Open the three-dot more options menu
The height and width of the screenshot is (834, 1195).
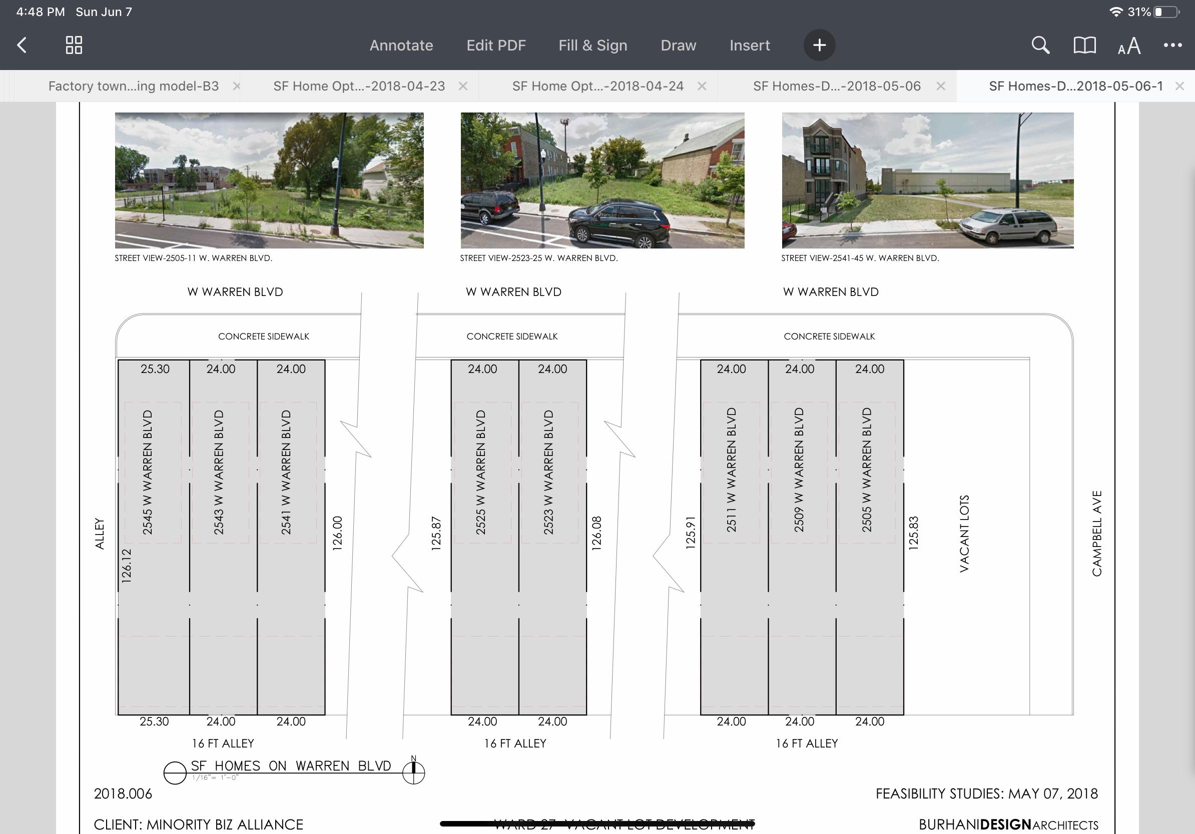click(x=1172, y=45)
